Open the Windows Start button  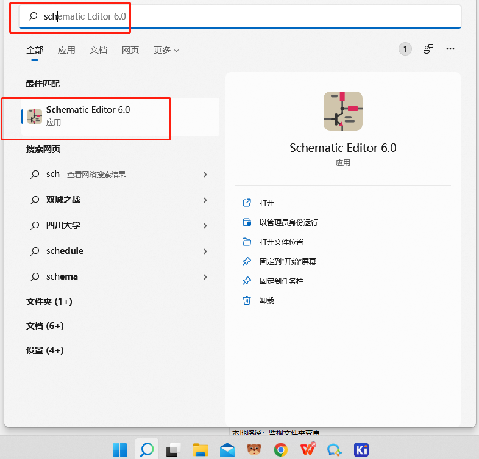[119, 450]
